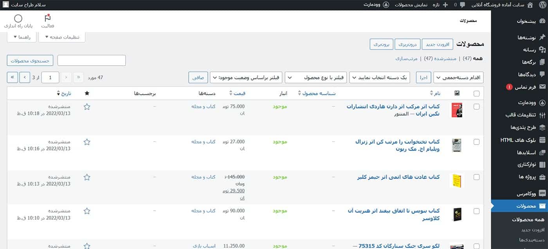Image resolution: width=548 pixels, height=249 pixels.
Task: Toggle featured star for product dated 10:16
Action: tap(87, 142)
